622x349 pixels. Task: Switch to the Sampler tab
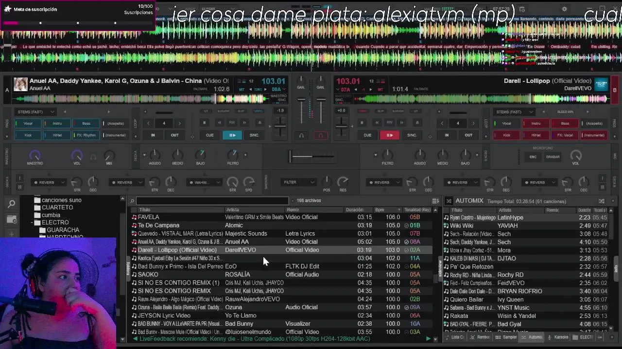click(x=506, y=337)
